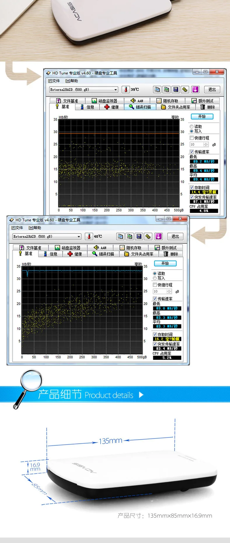Screen dimensions: 230x543
Task: Open 文件夹占用率 tab in the 40℃ window
Action: click(139, 254)
